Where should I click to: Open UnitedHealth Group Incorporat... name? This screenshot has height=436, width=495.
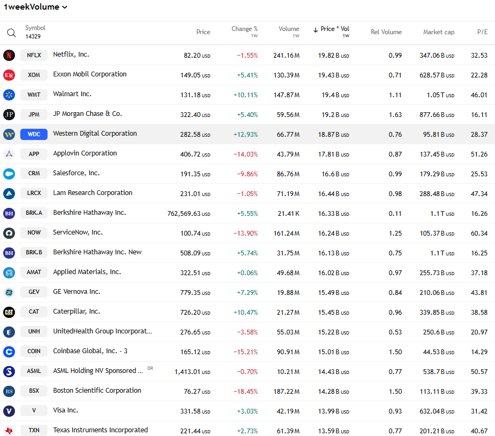click(103, 331)
